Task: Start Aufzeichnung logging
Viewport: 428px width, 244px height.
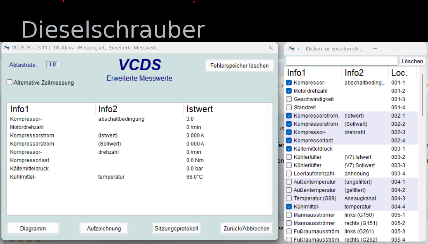Action: pyautogui.click(x=104, y=228)
